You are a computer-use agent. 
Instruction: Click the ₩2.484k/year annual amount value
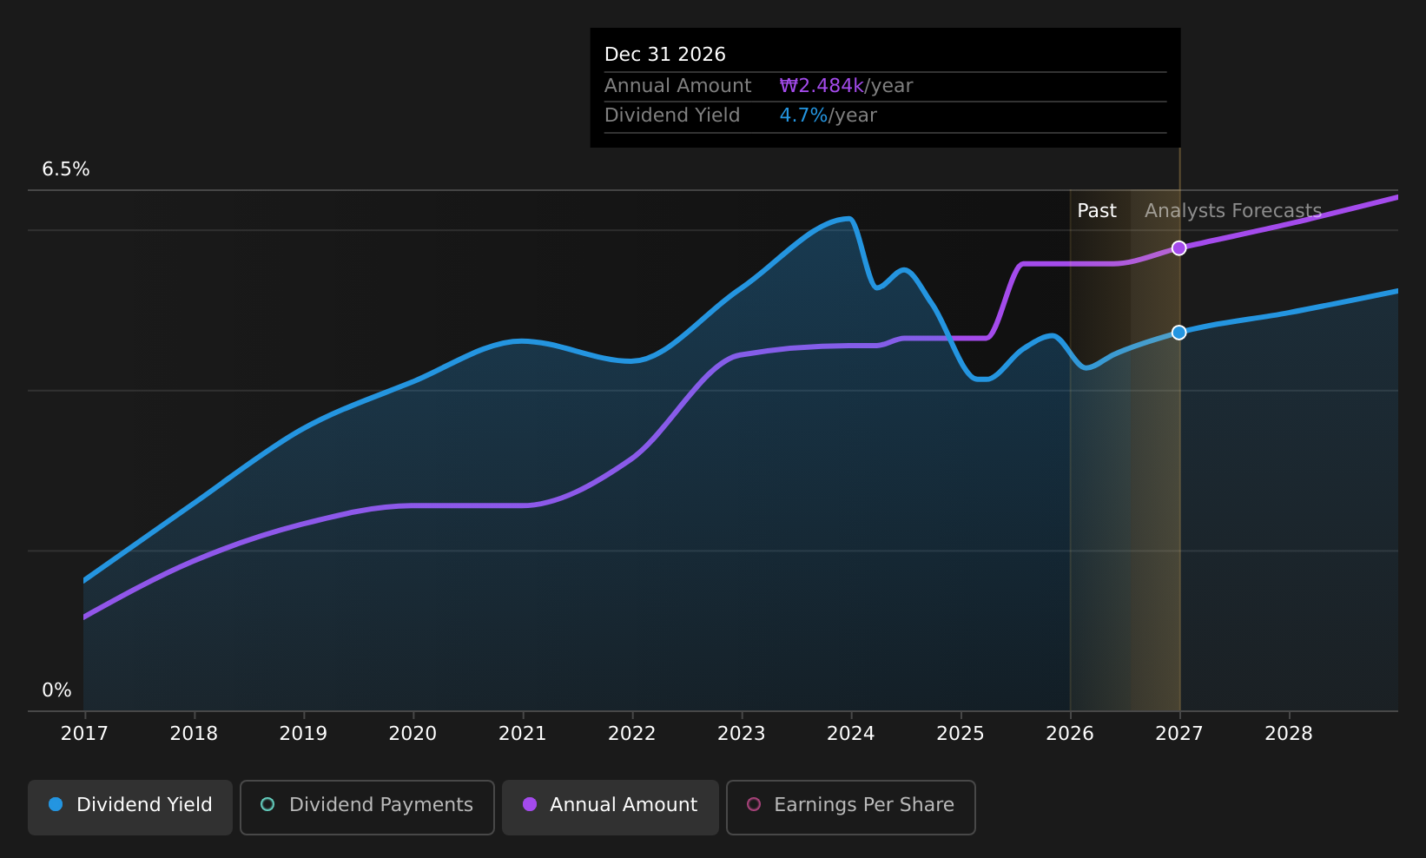(x=846, y=86)
